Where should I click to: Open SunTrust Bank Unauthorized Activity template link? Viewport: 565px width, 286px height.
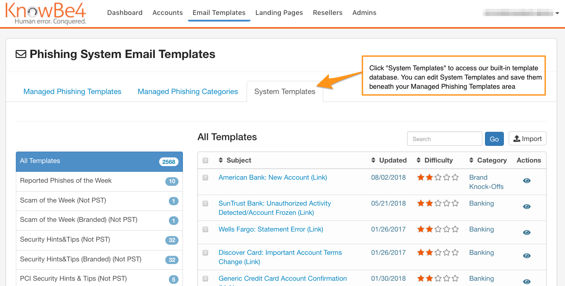(x=275, y=208)
